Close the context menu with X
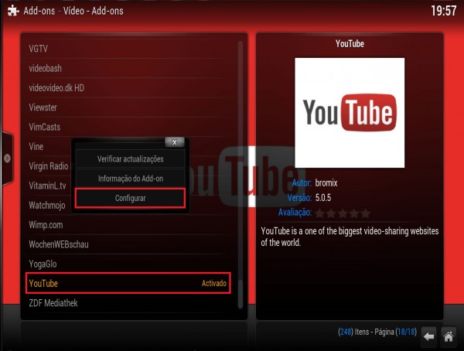 tap(175, 142)
